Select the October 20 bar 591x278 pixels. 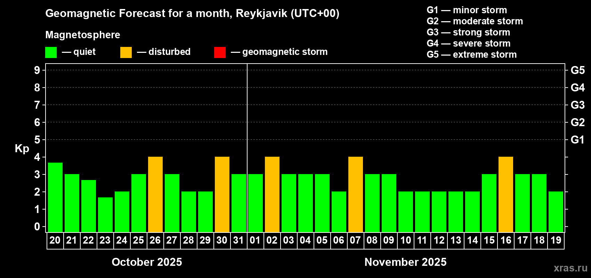click(55, 197)
